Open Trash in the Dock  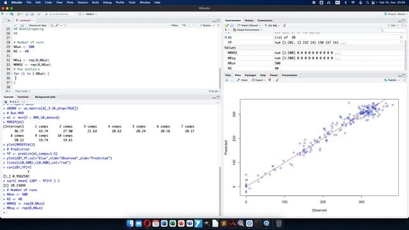tap(279, 224)
